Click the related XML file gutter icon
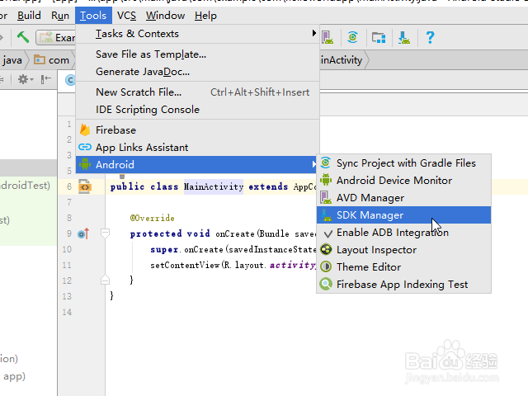This screenshot has height=396, width=528. (x=84, y=186)
